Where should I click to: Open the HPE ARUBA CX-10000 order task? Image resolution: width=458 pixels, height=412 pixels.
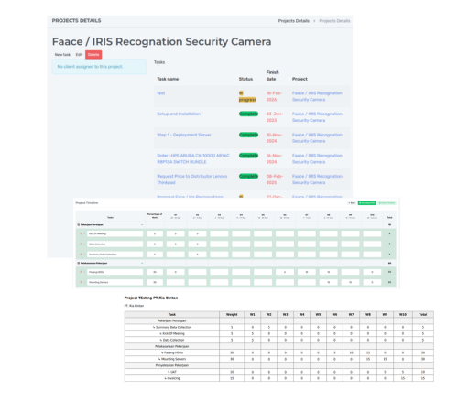(x=193, y=158)
